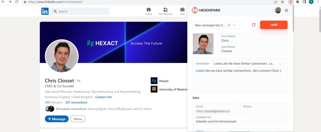Image resolution: width=321 pixels, height=132 pixels.
Task: Click Chris Closset's profile photo
Action: (x=62, y=56)
